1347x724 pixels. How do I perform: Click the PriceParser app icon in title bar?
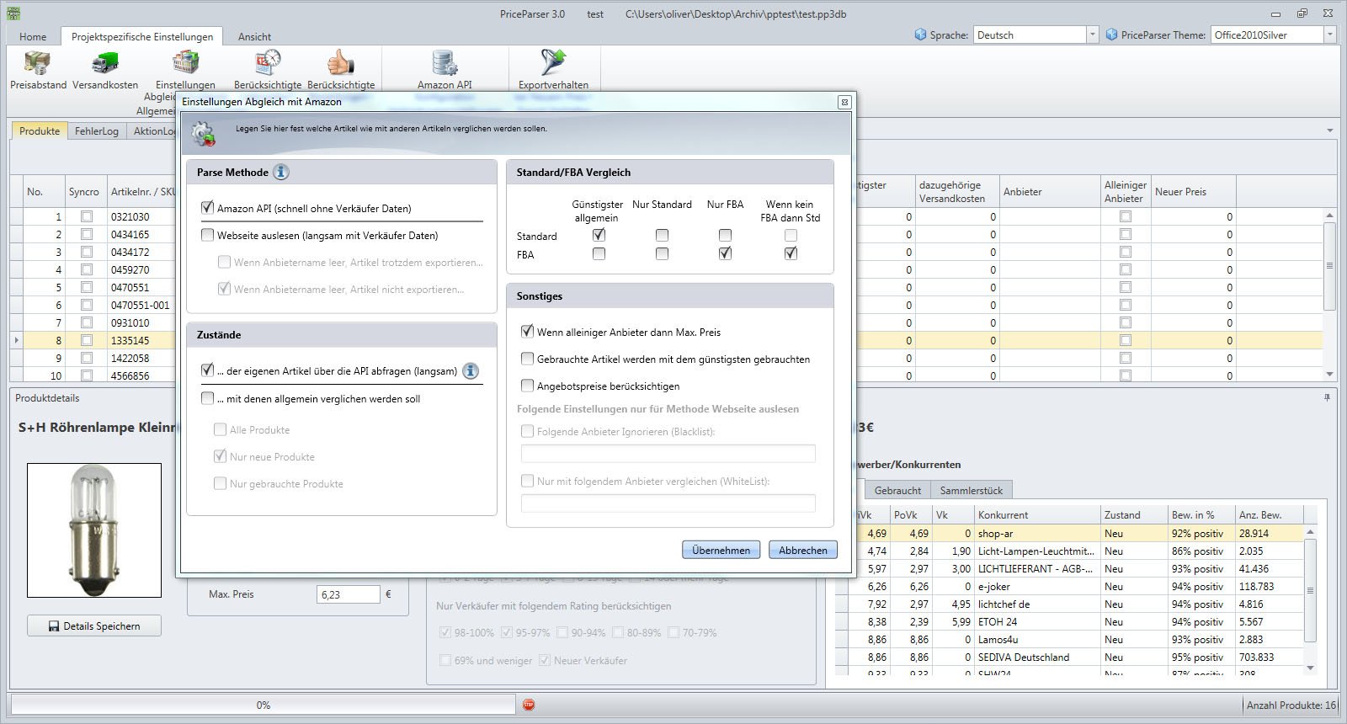pyautogui.click(x=13, y=13)
